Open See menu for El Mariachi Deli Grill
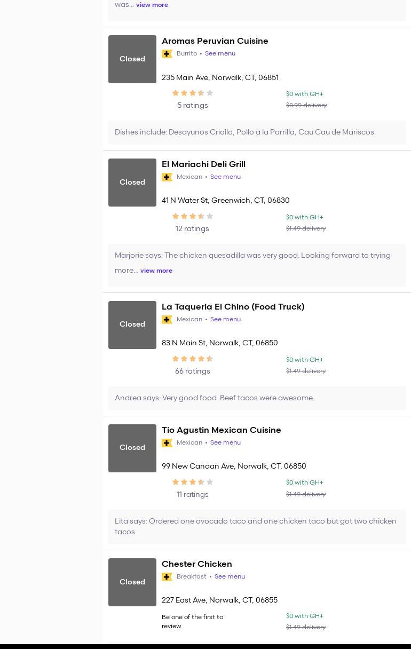The image size is (411, 649). pos(225,177)
